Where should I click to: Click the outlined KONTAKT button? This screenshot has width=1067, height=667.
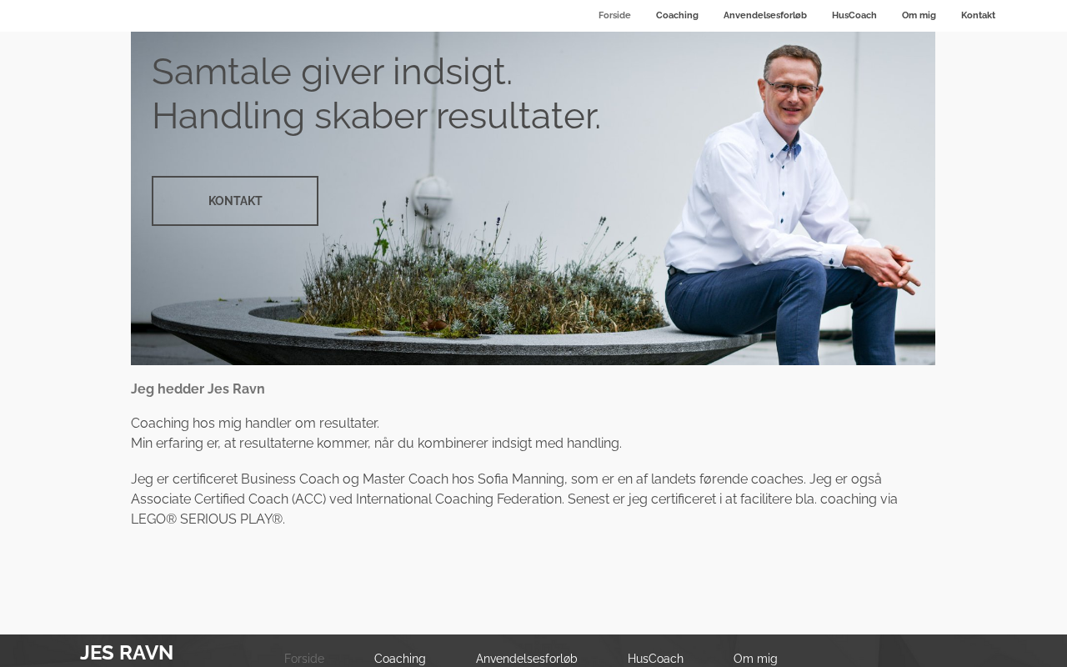(x=235, y=201)
